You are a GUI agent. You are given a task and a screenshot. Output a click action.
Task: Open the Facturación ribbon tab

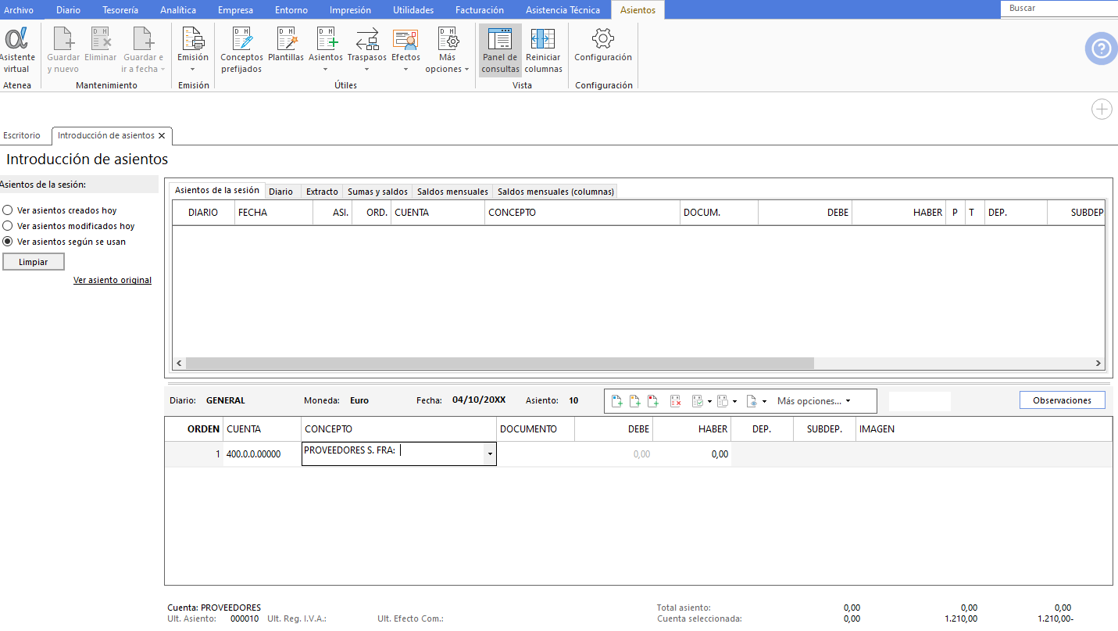(480, 10)
